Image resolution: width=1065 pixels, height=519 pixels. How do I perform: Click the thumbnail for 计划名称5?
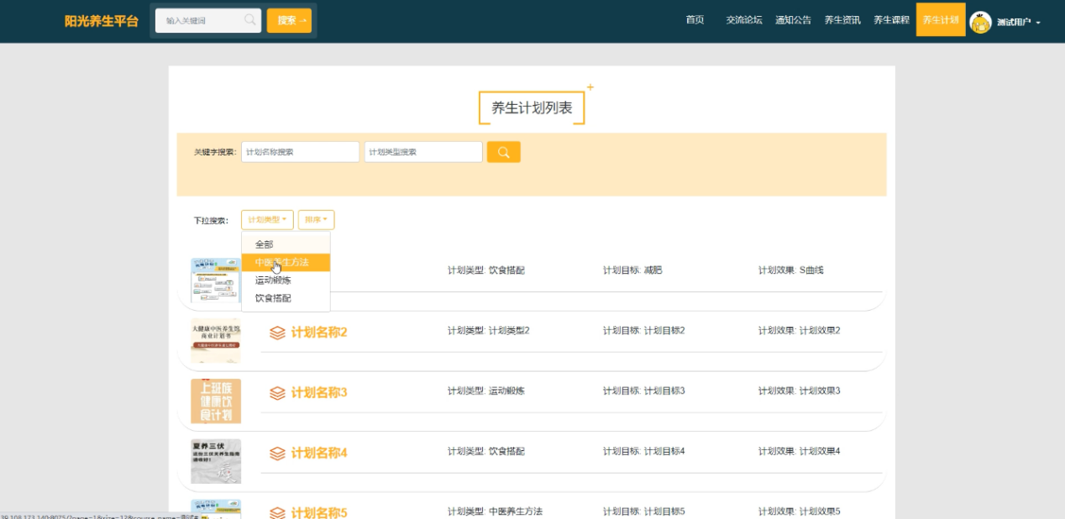pyautogui.click(x=216, y=509)
